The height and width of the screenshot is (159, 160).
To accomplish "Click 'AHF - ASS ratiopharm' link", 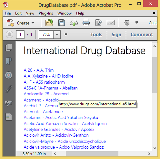I will coord(44,82).
